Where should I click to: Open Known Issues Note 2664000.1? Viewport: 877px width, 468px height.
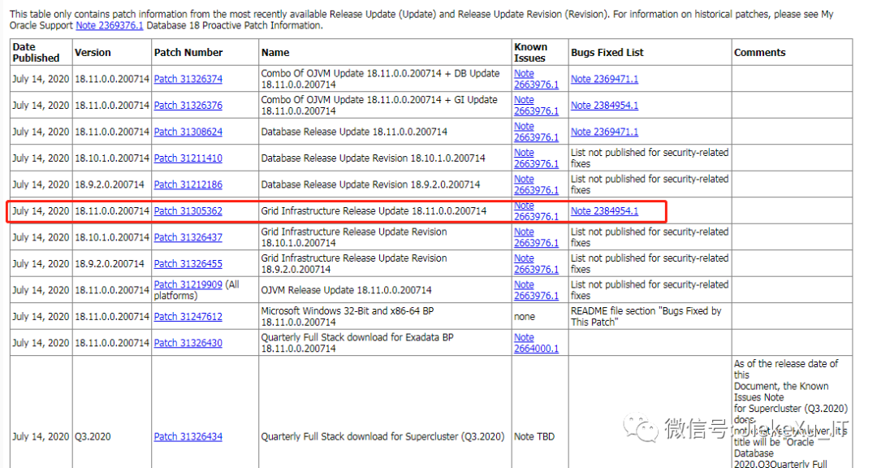536,349
